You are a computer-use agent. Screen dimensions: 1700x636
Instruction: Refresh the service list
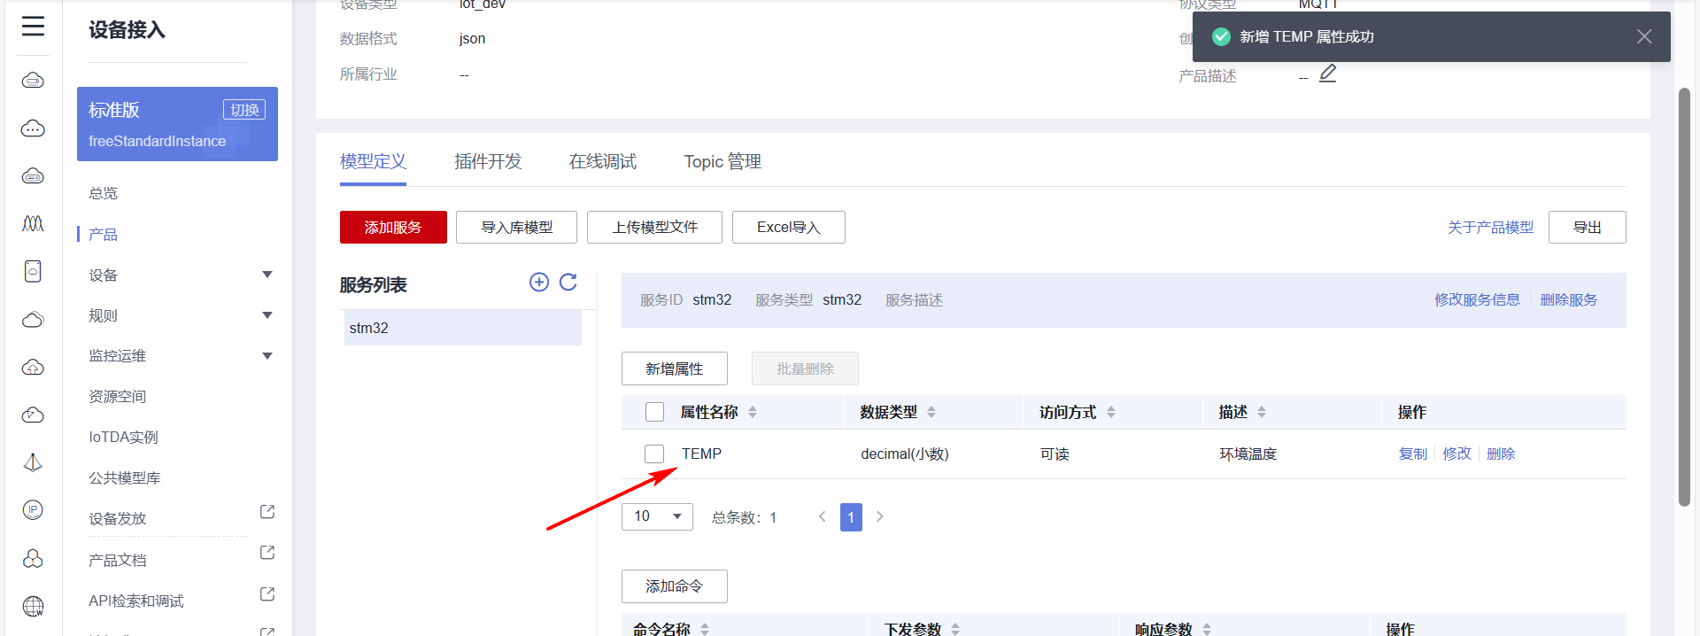tap(568, 282)
